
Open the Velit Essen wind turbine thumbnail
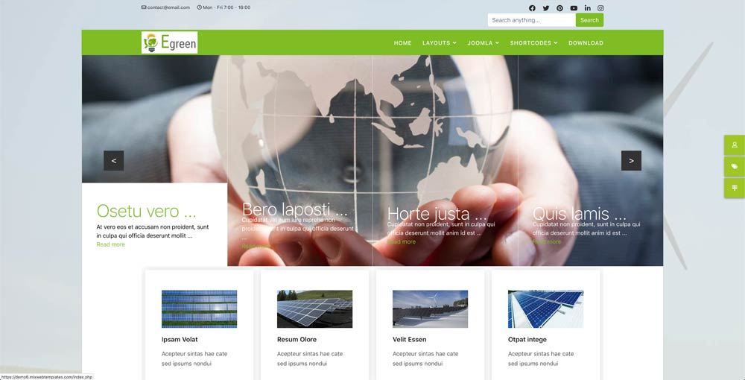[x=430, y=309]
